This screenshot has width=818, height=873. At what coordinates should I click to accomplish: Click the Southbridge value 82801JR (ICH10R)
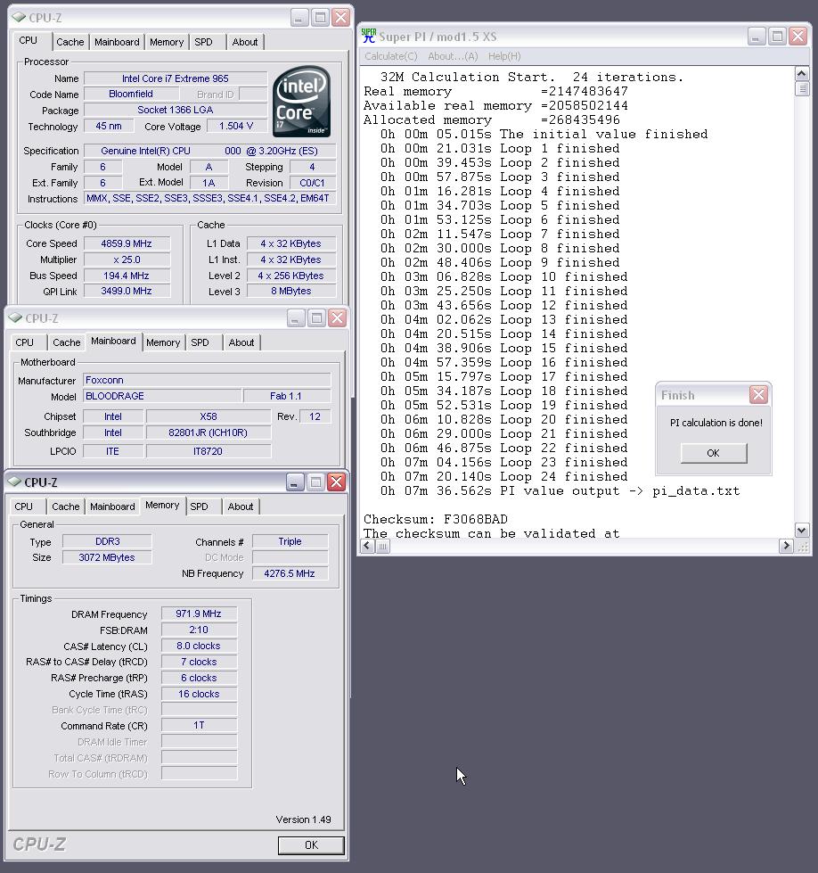pos(209,433)
